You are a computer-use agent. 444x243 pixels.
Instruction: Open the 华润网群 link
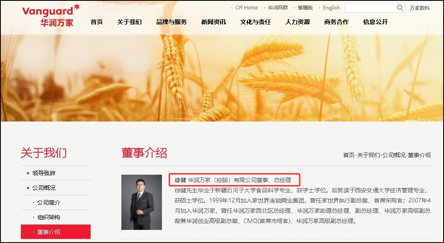click(278, 8)
